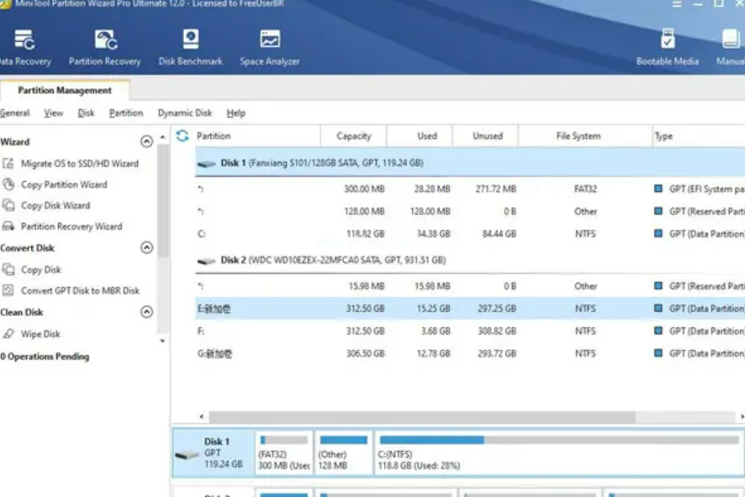This screenshot has width=745, height=497.
Task: Switch to Partition Management tab
Action: click(x=65, y=90)
